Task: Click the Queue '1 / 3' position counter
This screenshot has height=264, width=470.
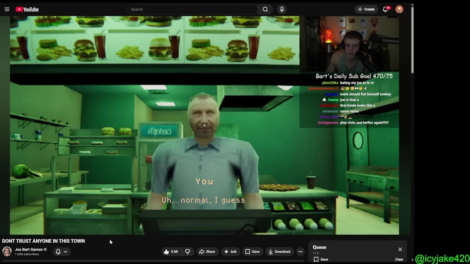Action: [316, 253]
